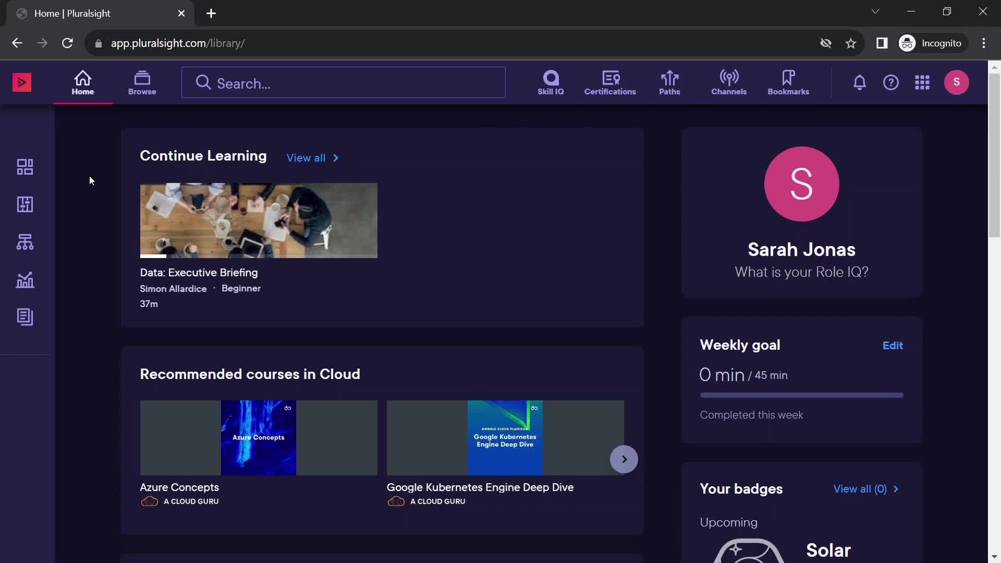This screenshot has height=563, width=1001.
Task: Click the document list sidebar icon
Action: 25,317
